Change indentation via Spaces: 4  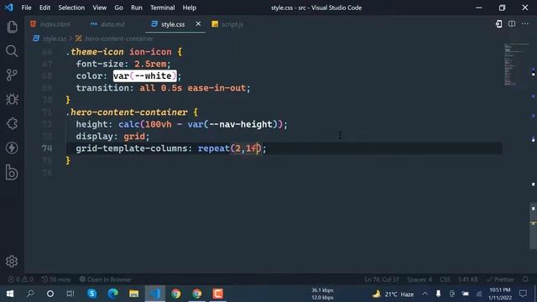[420, 279]
